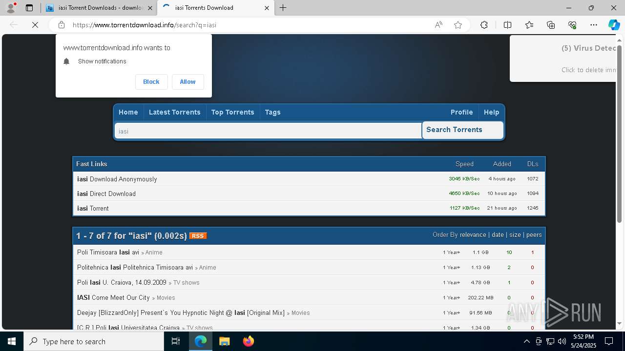
Task: Close the iasi Torrent Downloads first tab
Action: click(x=150, y=8)
